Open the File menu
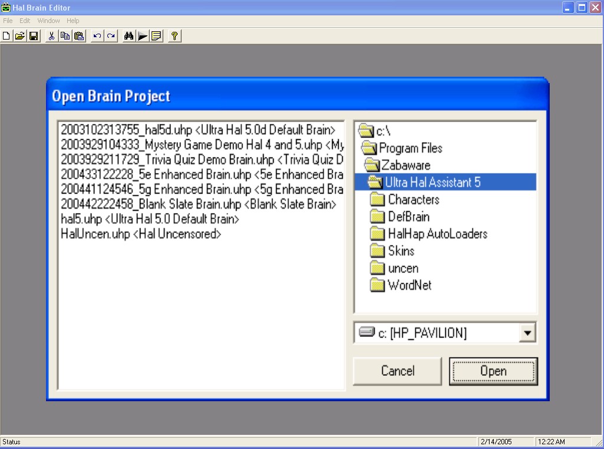This screenshot has height=449, width=604. coord(8,21)
